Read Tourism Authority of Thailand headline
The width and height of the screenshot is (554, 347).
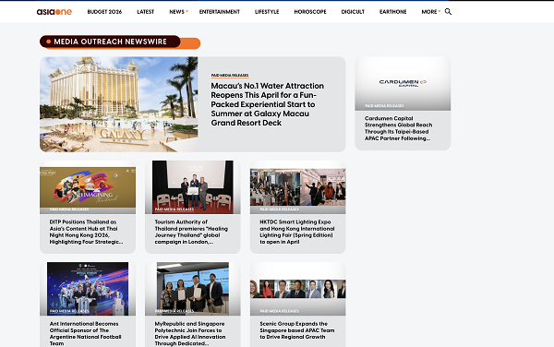191,232
